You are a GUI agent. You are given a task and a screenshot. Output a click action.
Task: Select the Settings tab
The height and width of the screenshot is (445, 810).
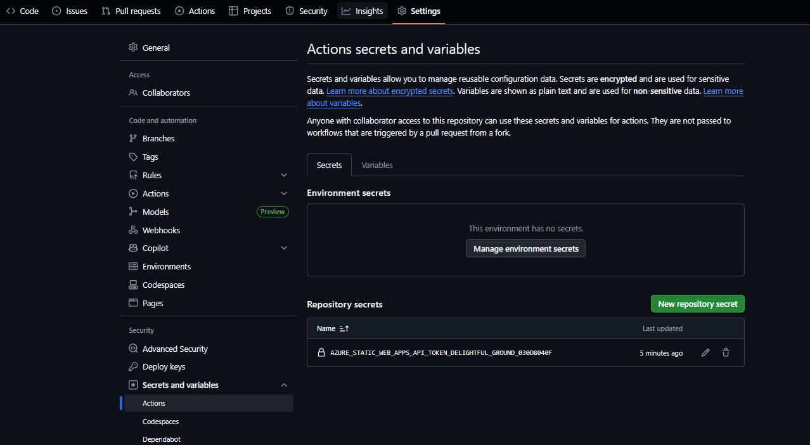tap(418, 11)
